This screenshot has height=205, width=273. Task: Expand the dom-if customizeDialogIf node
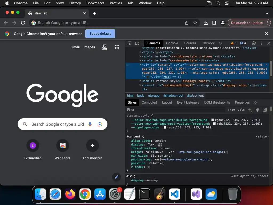(140, 85)
